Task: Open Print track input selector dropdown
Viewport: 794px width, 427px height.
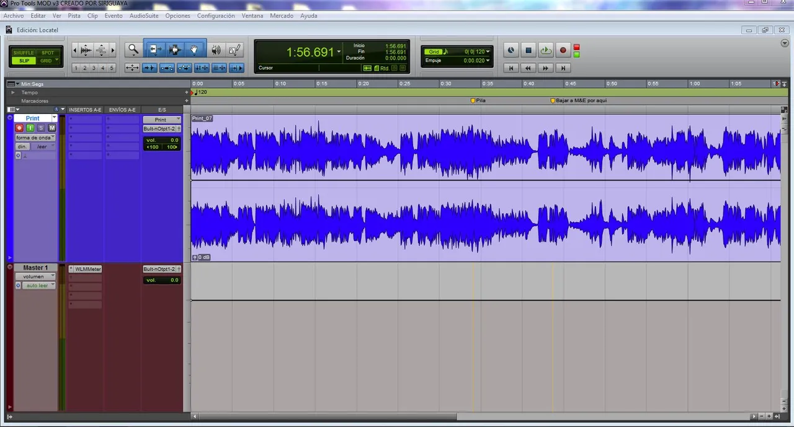Action: [x=162, y=120]
